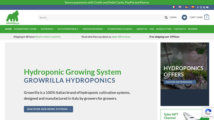Expand the DIY Hydroponics menu
The height and width of the screenshot is (120, 214).
coord(69,29)
